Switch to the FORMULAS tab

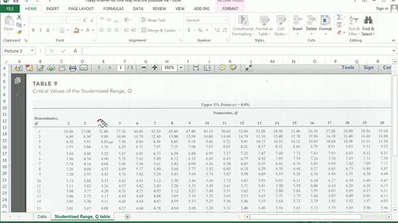pyautogui.click(x=113, y=9)
